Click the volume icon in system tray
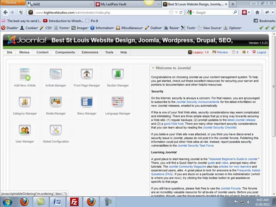 pyautogui.click(x=249, y=202)
